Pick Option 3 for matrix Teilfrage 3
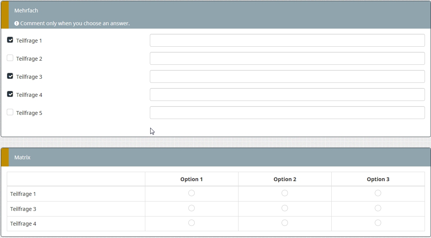The width and height of the screenshot is (431, 238). click(378, 208)
